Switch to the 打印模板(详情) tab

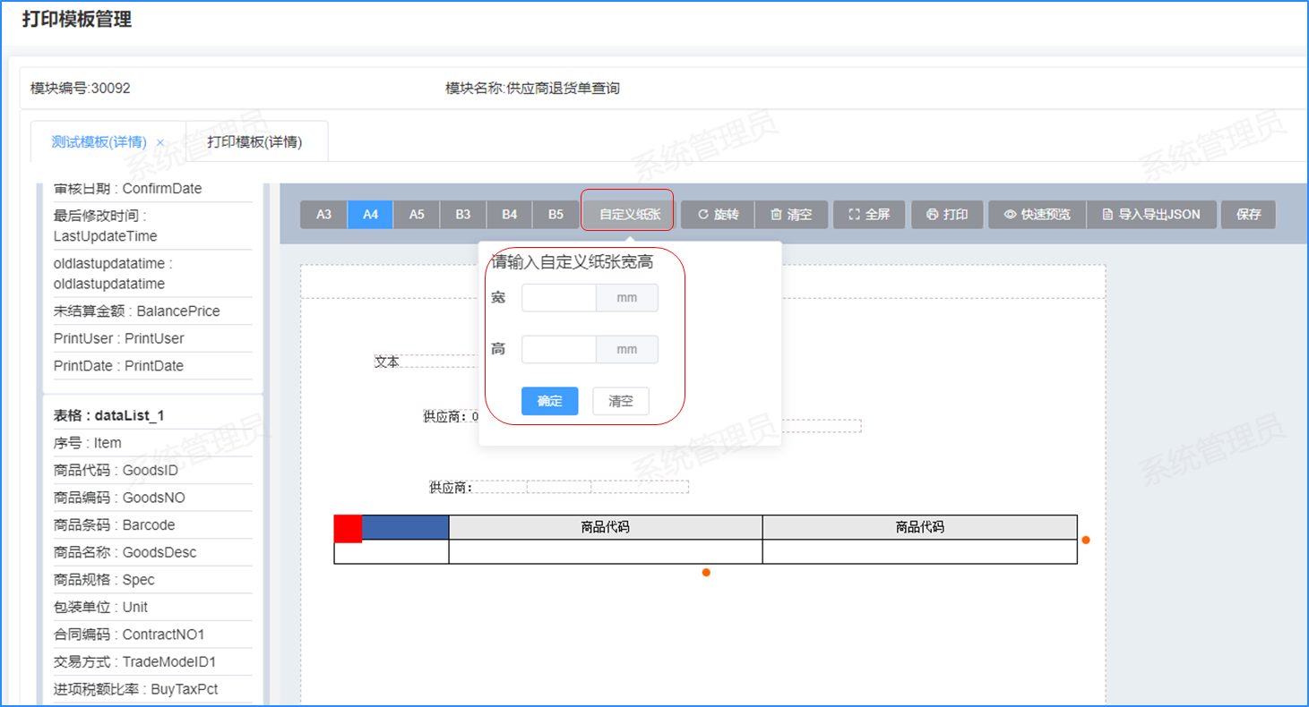pyautogui.click(x=255, y=142)
